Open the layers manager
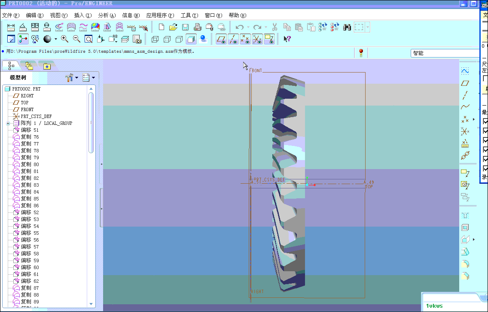This screenshot has width=488, height=312. click(x=125, y=39)
